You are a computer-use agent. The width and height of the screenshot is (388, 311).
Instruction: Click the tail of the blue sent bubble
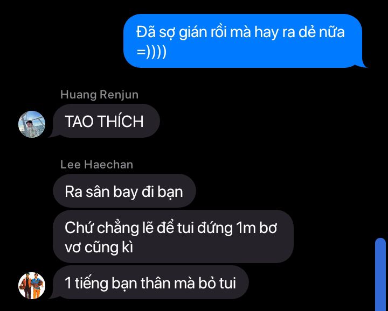point(362,64)
